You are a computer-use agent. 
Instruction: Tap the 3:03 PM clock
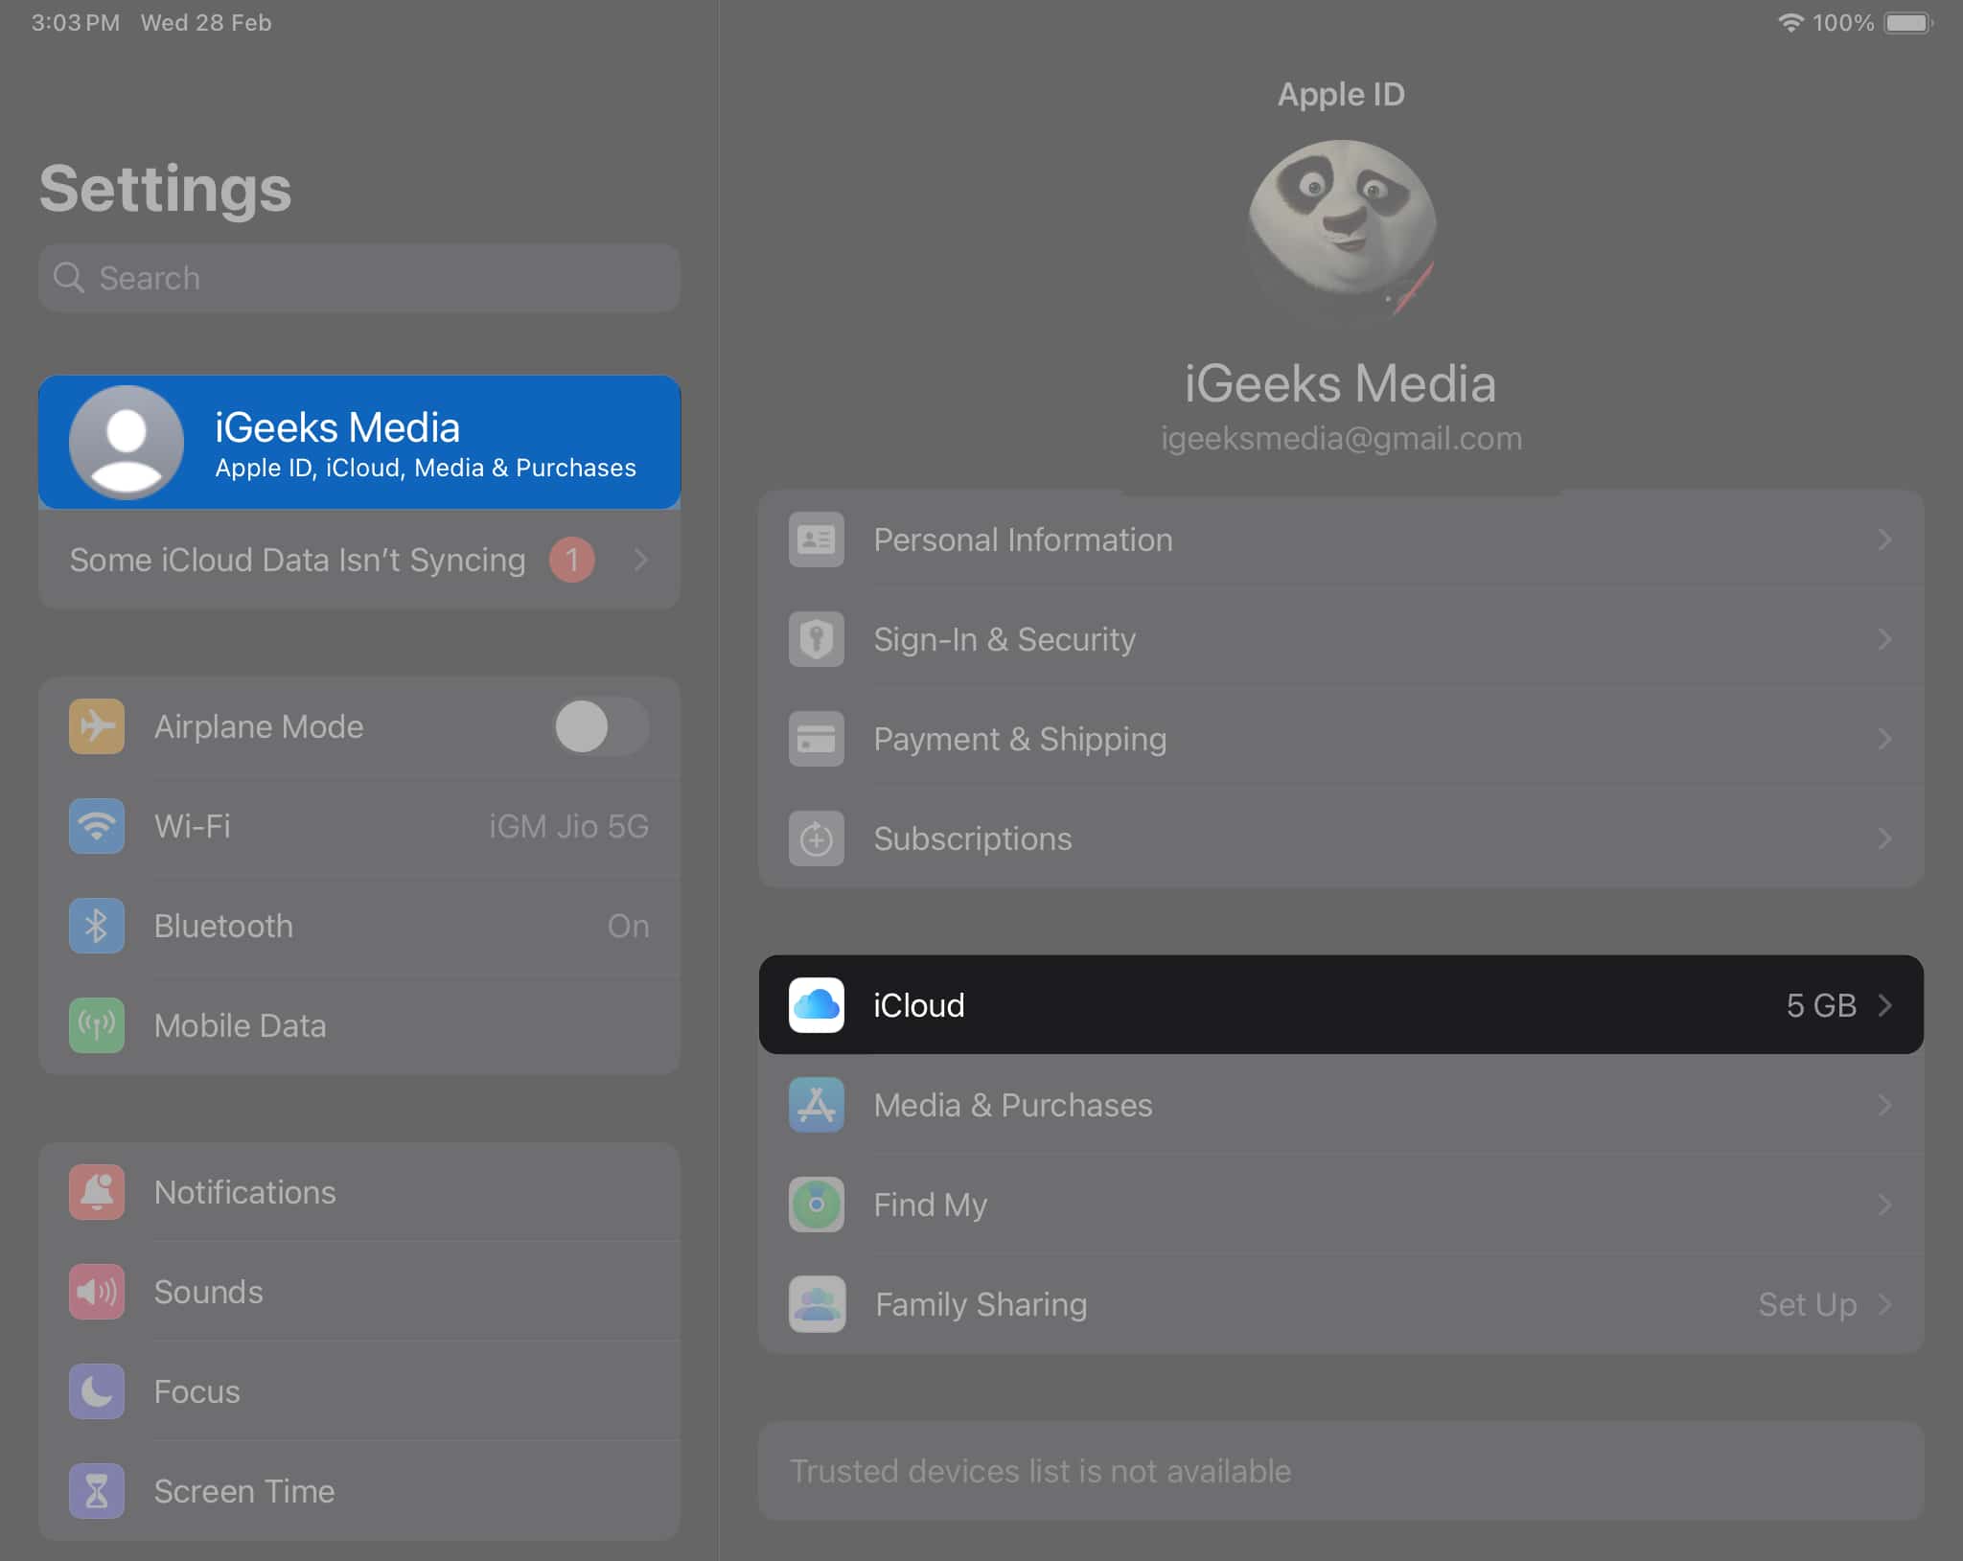pos(76,22)
